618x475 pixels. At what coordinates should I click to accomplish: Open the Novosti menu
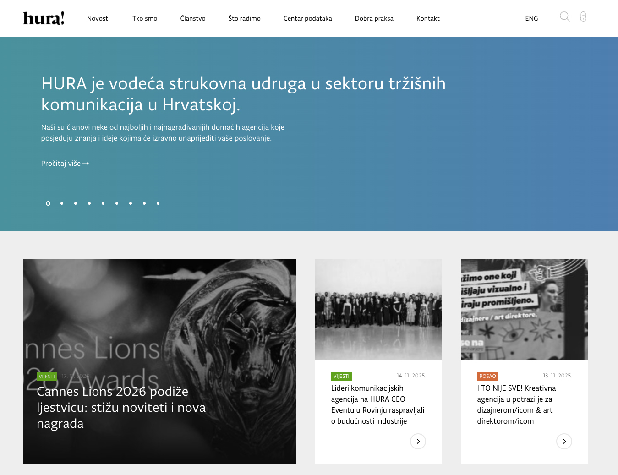98,18
